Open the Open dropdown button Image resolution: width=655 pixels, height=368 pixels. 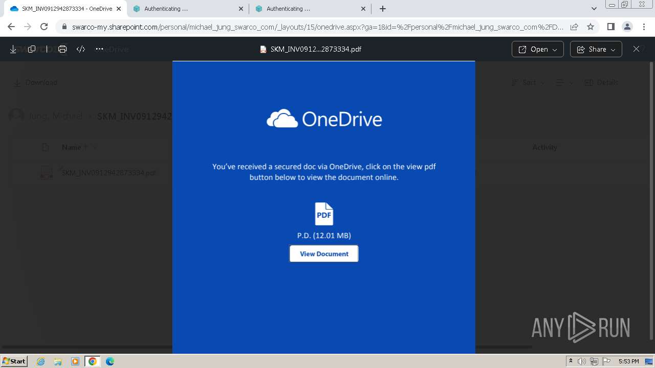(538, 49)
